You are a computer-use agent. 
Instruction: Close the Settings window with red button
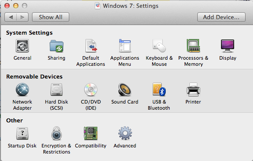(7, 6)
